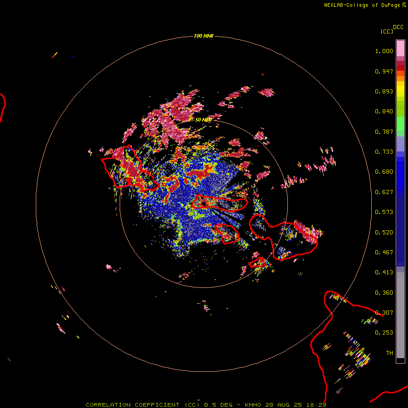Click the 0.307 legend value
The width and height of the screenshot is (408, 408).
click(x=384, y=313)
